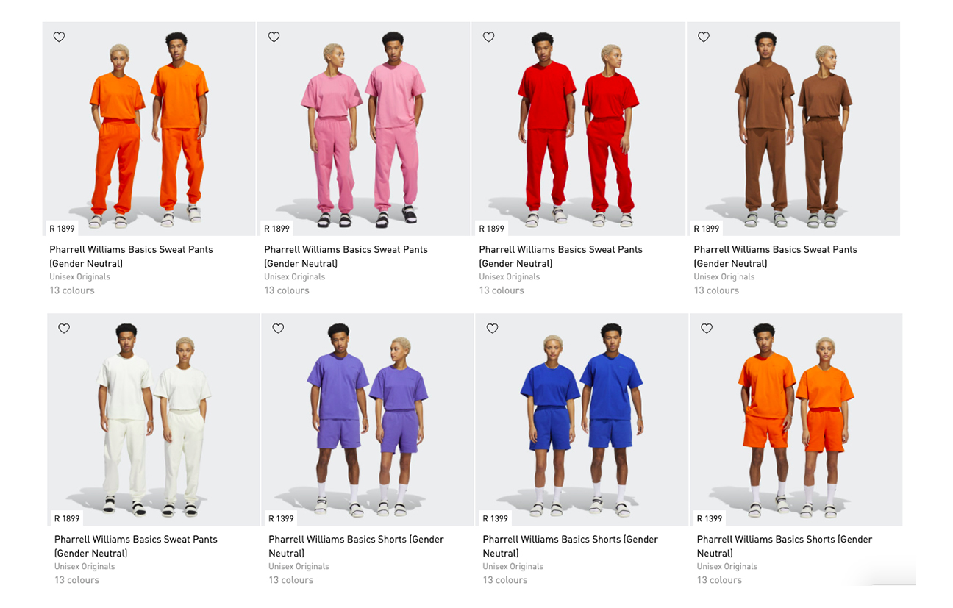View the pink sweat pants product photo
The image size is (953, 608).
(363, 129)
